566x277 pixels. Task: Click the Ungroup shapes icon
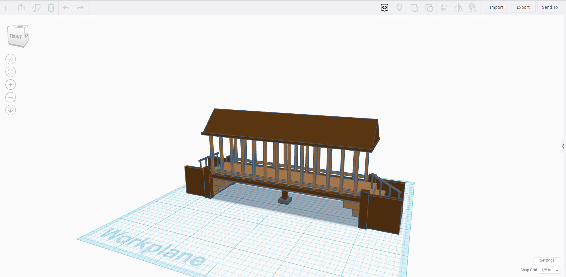click(x=429, y=8)
